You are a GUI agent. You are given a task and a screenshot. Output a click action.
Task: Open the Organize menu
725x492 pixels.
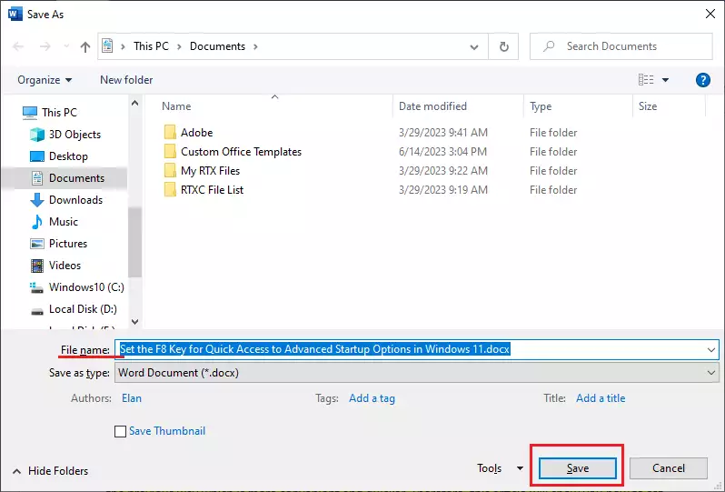pos(45,80)
